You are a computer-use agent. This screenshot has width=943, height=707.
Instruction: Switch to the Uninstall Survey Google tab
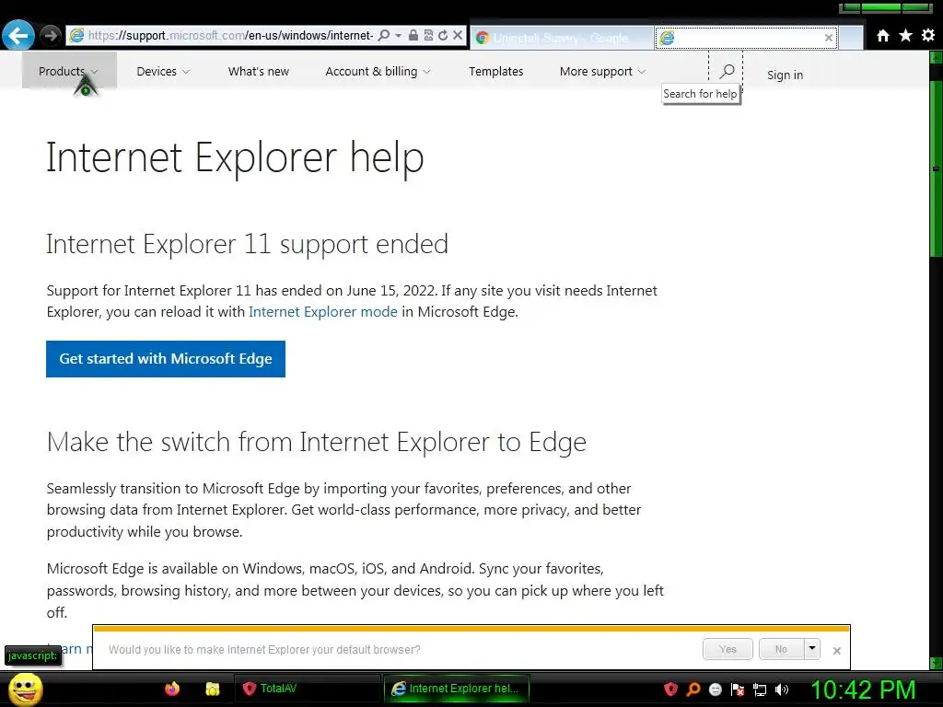click(562, 38)
